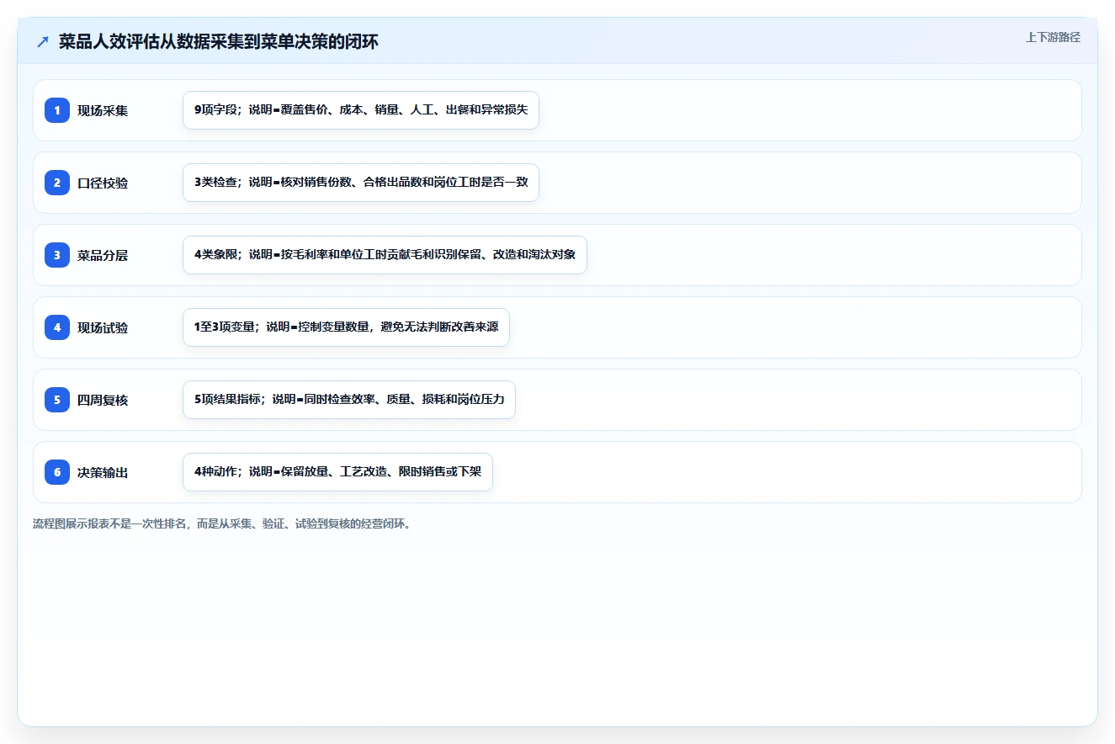Image resolution: width=1115 pixels, height=744 pixels.
Task: Select step number 3 badge
Action: coord(57,255)
